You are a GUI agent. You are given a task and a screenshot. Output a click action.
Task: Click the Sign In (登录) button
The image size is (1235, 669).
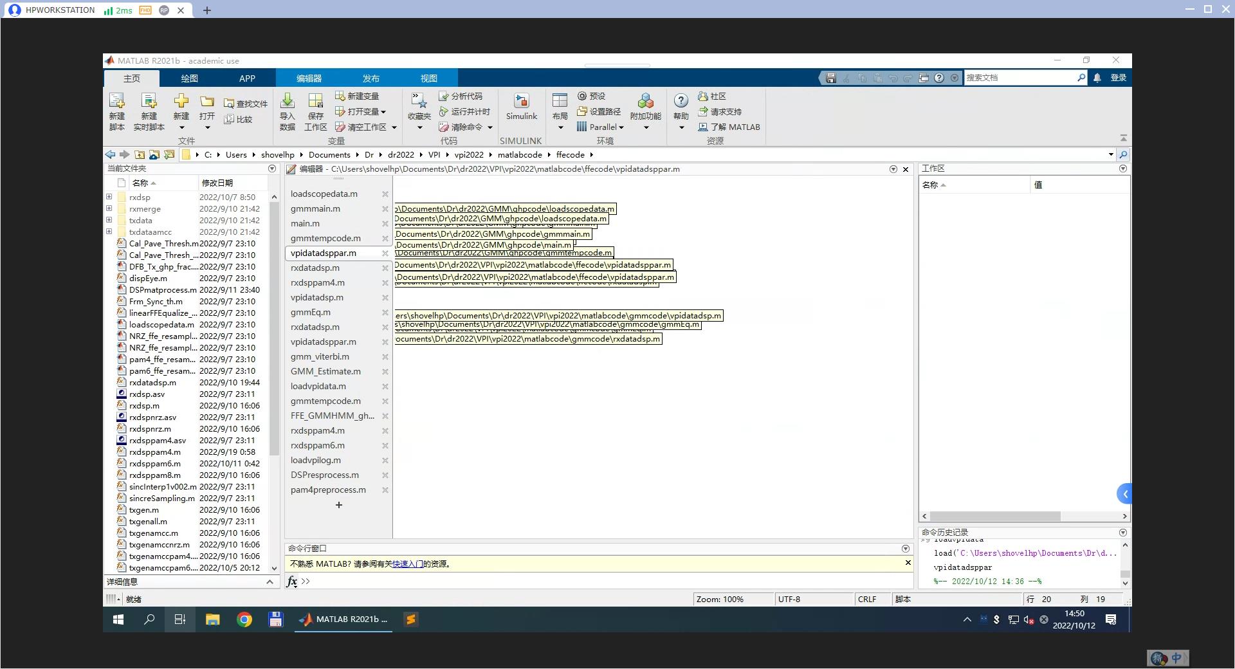click(1119, 78)
